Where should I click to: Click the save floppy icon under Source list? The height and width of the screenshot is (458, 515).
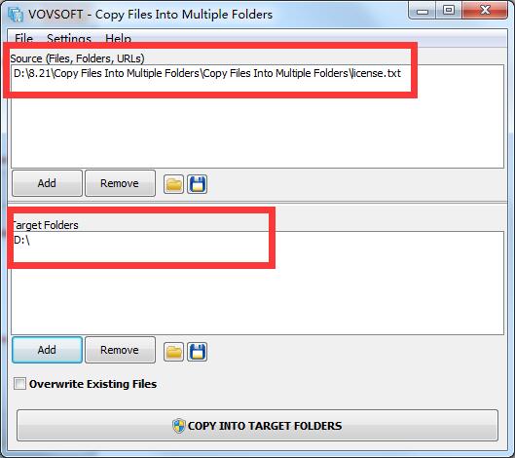pos(197,184)
